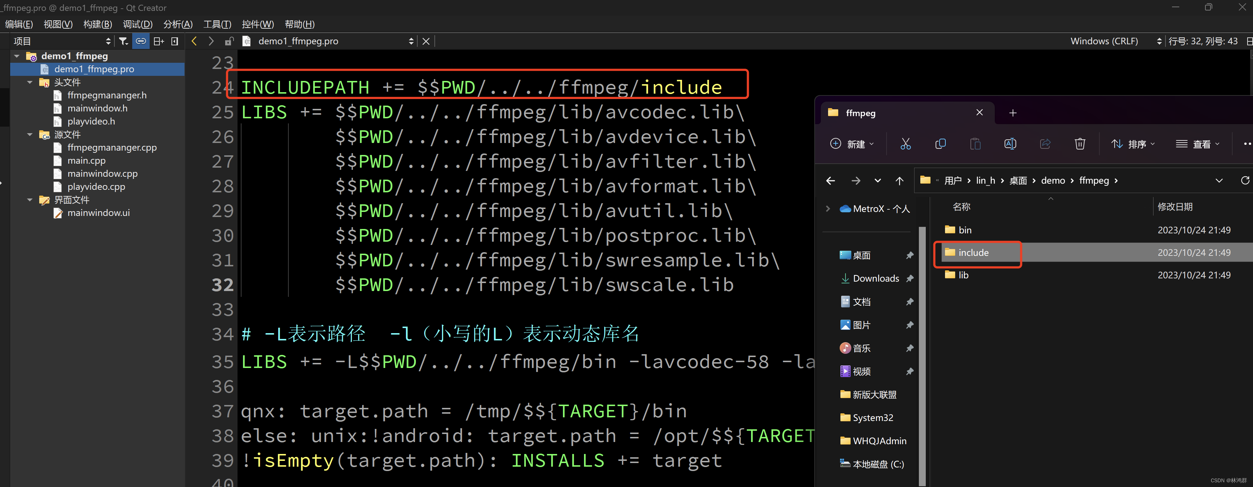Click the filter tree icon in project panel
1253x487 pixels.
123,41
